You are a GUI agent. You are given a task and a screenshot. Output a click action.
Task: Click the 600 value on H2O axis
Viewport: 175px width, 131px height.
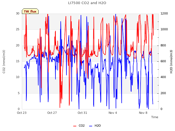point(163,61)
